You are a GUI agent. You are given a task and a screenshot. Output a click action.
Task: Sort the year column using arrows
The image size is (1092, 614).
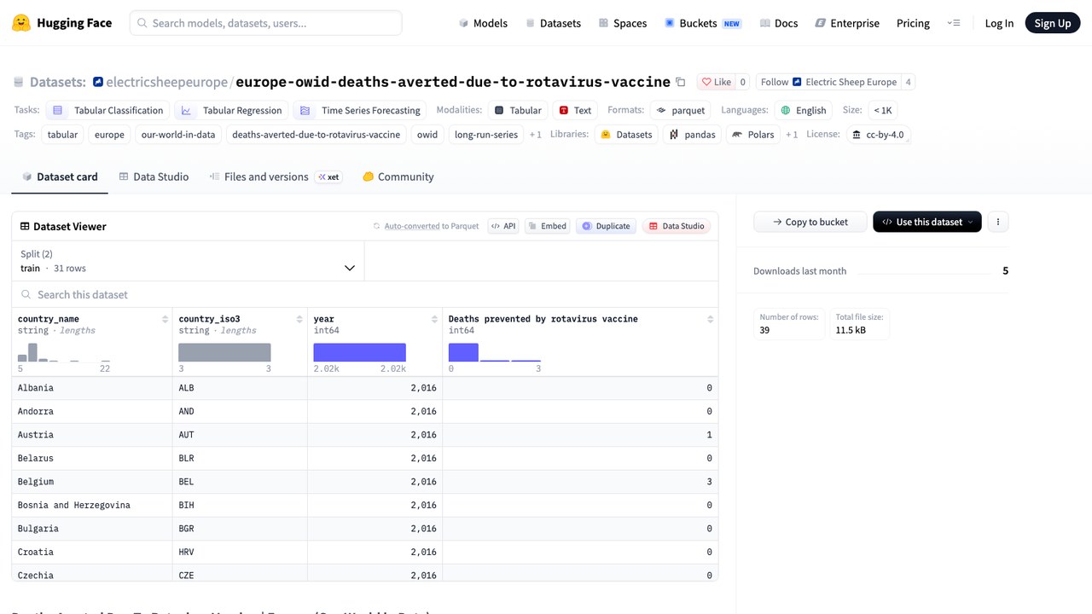(434, 319)
